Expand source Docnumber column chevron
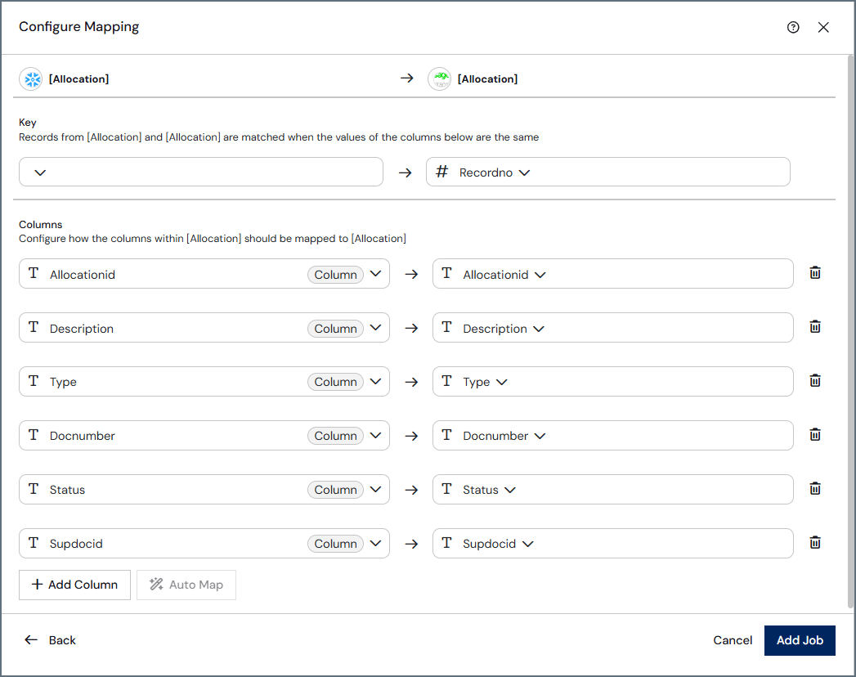The image size is (856, 677). click(x=375, y=435)
